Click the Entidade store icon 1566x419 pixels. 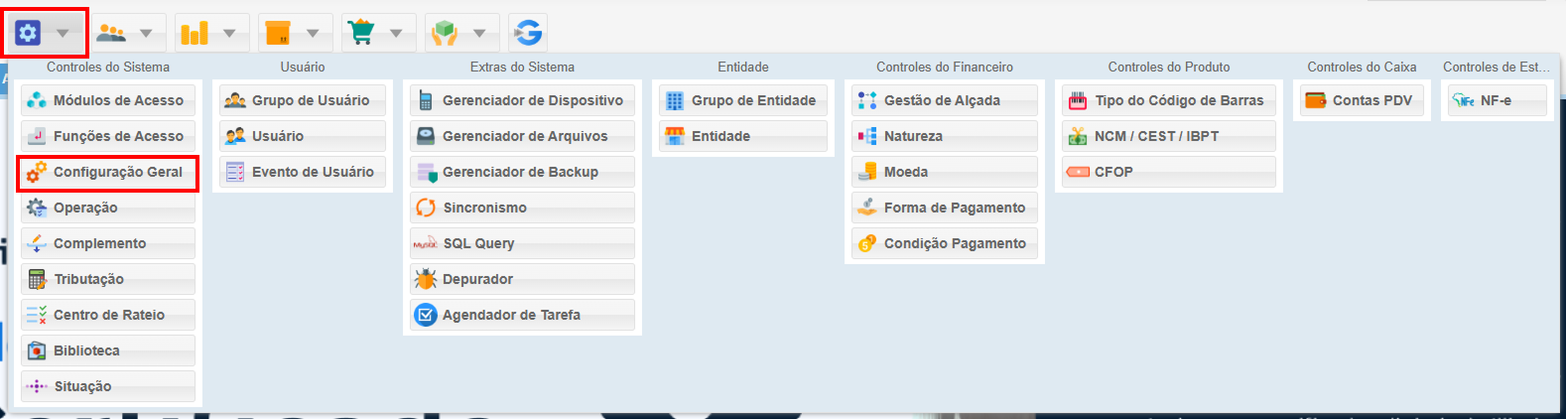pyautogui.click(x=675, y=136)
